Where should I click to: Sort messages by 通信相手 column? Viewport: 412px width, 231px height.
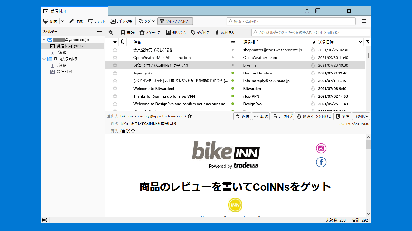click(x=273, y=42)
